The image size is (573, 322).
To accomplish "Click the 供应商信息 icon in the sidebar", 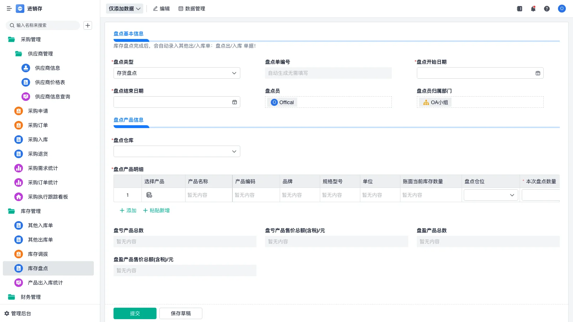I will click(x=26, y=68).
